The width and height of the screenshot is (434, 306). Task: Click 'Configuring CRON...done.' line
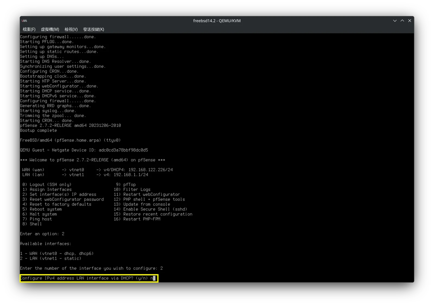[x=49, y=71]
